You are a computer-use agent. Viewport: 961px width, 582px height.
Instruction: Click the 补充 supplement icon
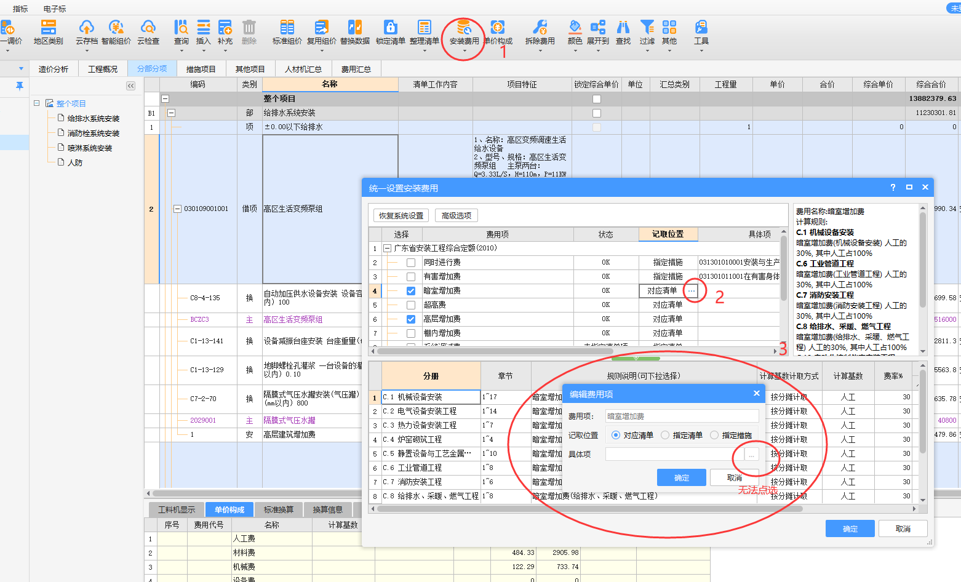225,28
